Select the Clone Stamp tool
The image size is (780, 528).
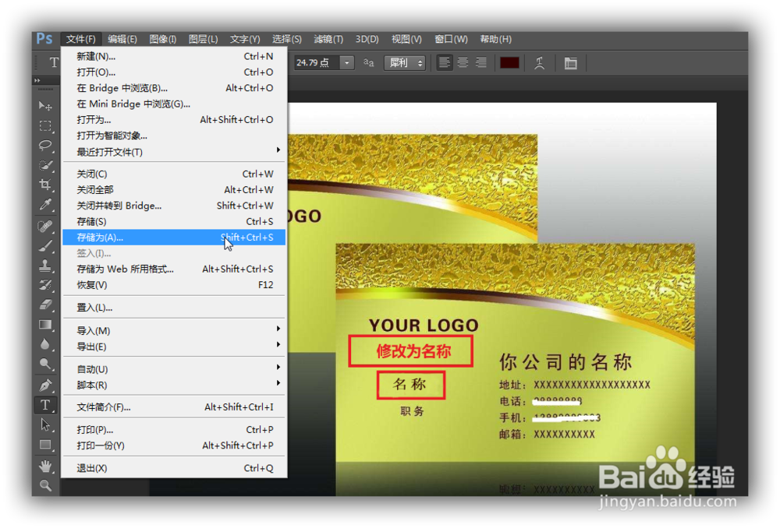45,266
